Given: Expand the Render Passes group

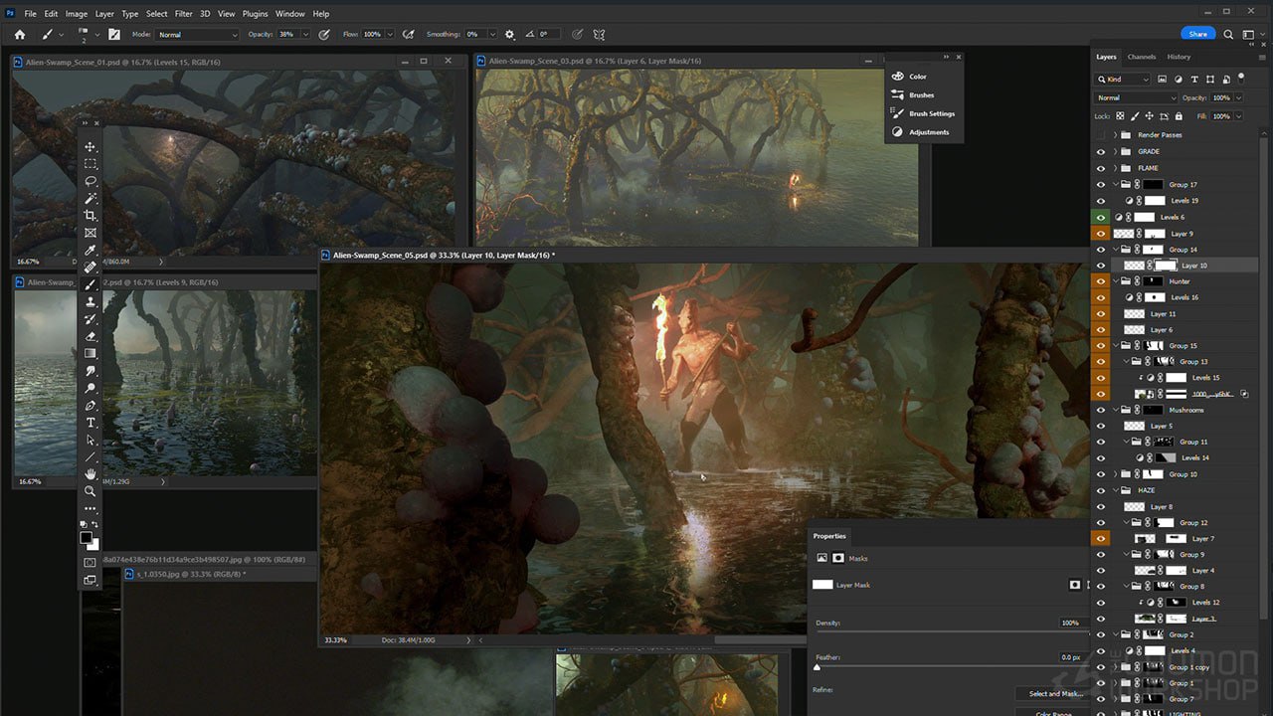Looking at the screenshot, I should tap(1115, 135).
